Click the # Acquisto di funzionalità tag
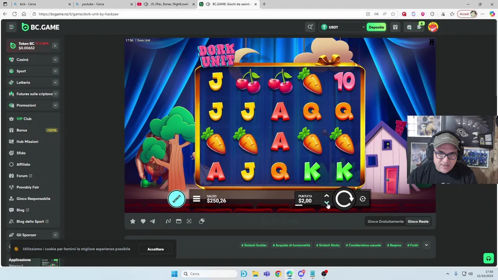The width and height of the screenshot is (498, 280). pyautogui.click(x=291, y=245)
